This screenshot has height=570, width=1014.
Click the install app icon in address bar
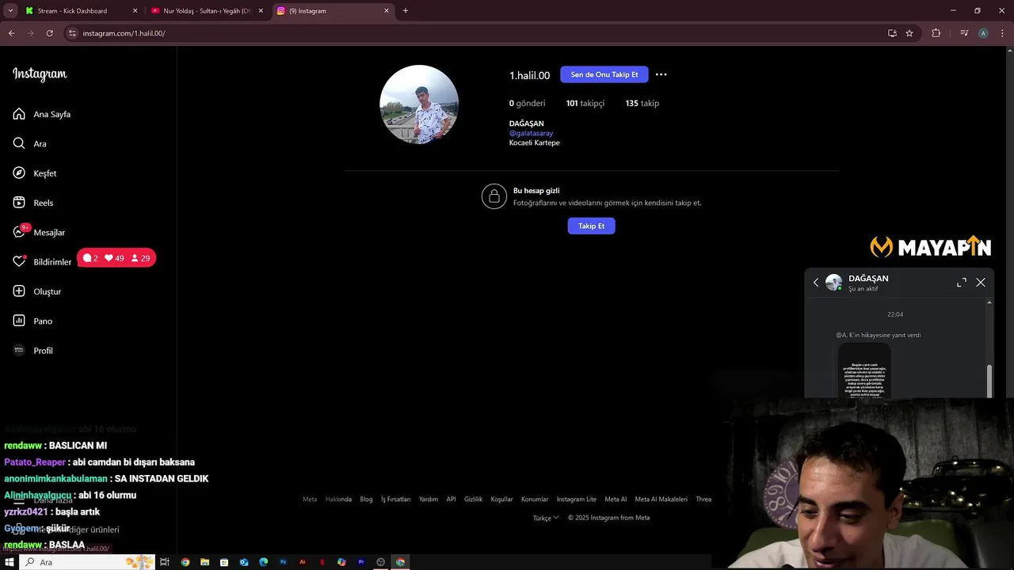point(892,33)
